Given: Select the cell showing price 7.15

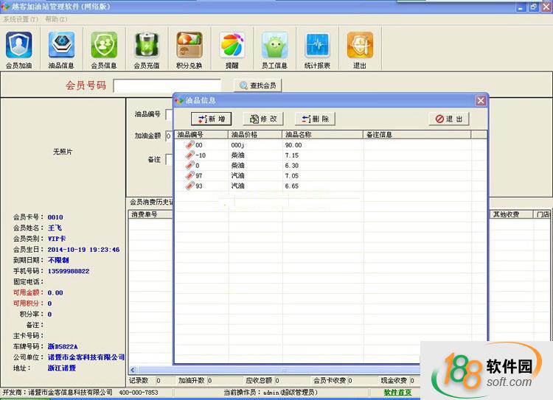Looking at the screenshot, I should tap(292, 155).
